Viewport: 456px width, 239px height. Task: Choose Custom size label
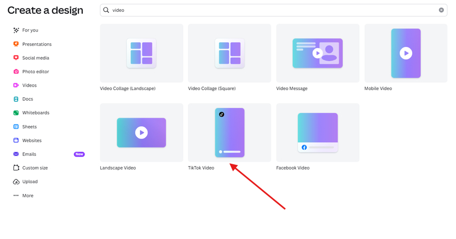pos(35,168)
